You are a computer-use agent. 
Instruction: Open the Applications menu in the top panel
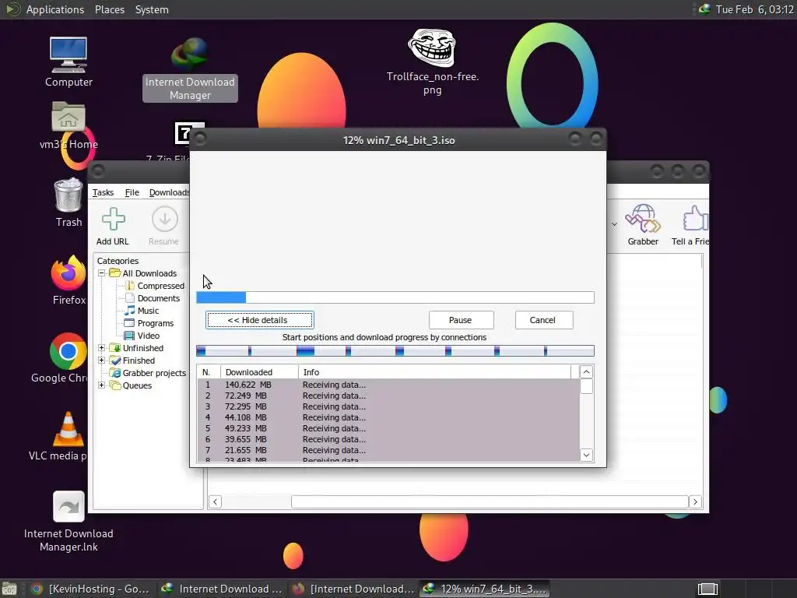click(55, 9)
